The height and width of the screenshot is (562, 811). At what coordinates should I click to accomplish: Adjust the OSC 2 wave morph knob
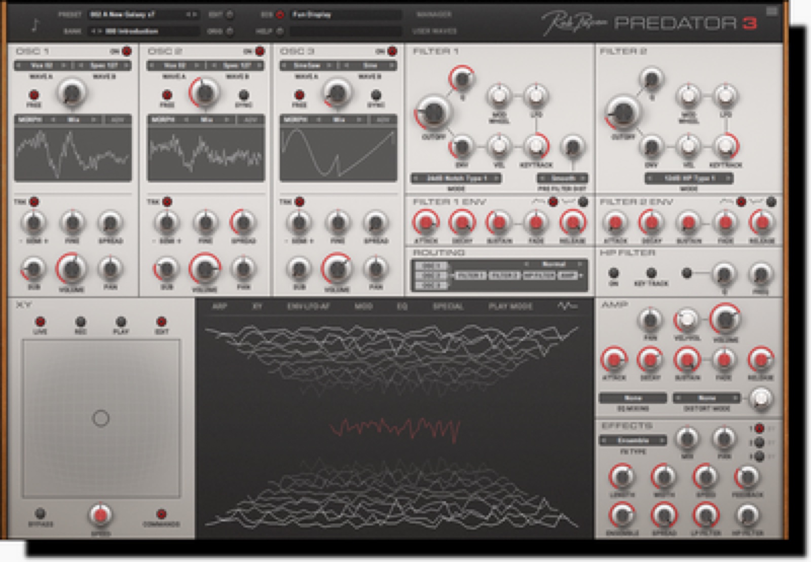coord(205,93)
